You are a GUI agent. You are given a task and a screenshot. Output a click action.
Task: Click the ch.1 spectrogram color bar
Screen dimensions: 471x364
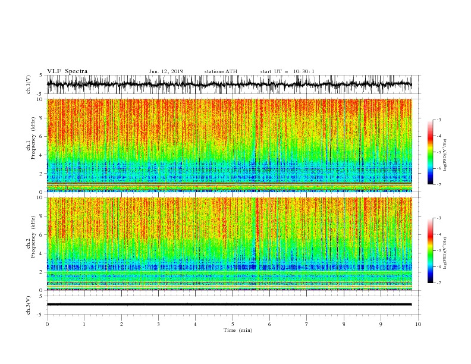tap(430, 152)
